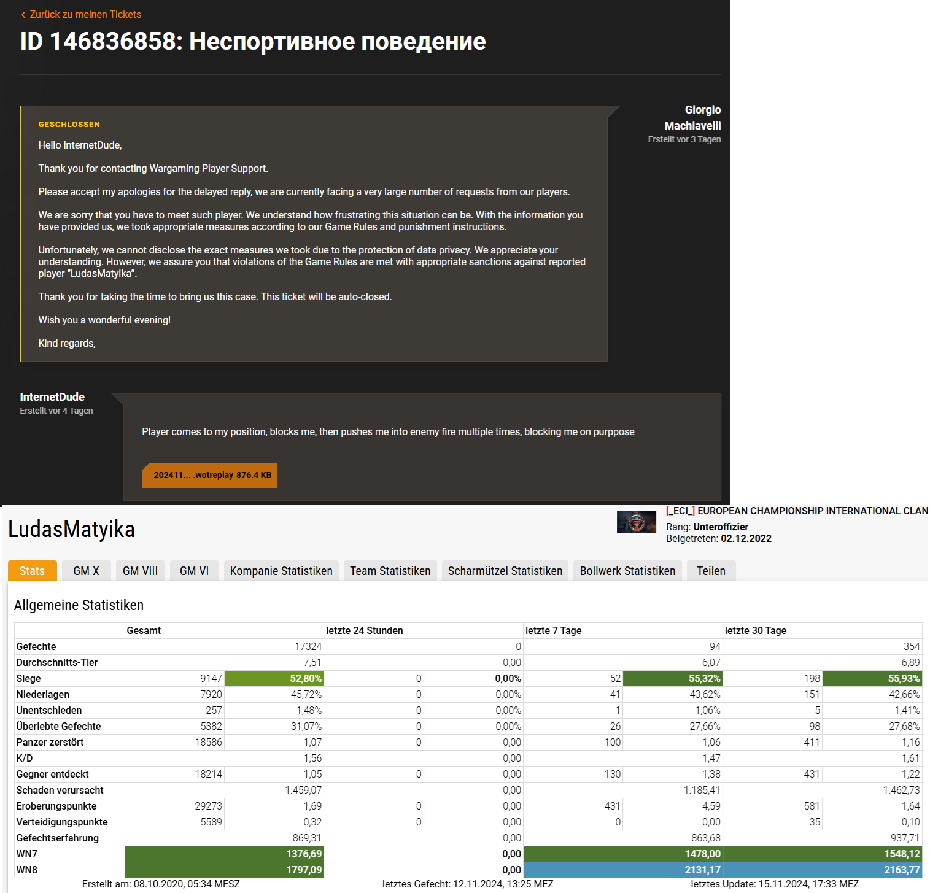930x893 pixels.
Task: Click the overall win rate 52,80% cell
Action: [274, 678]
